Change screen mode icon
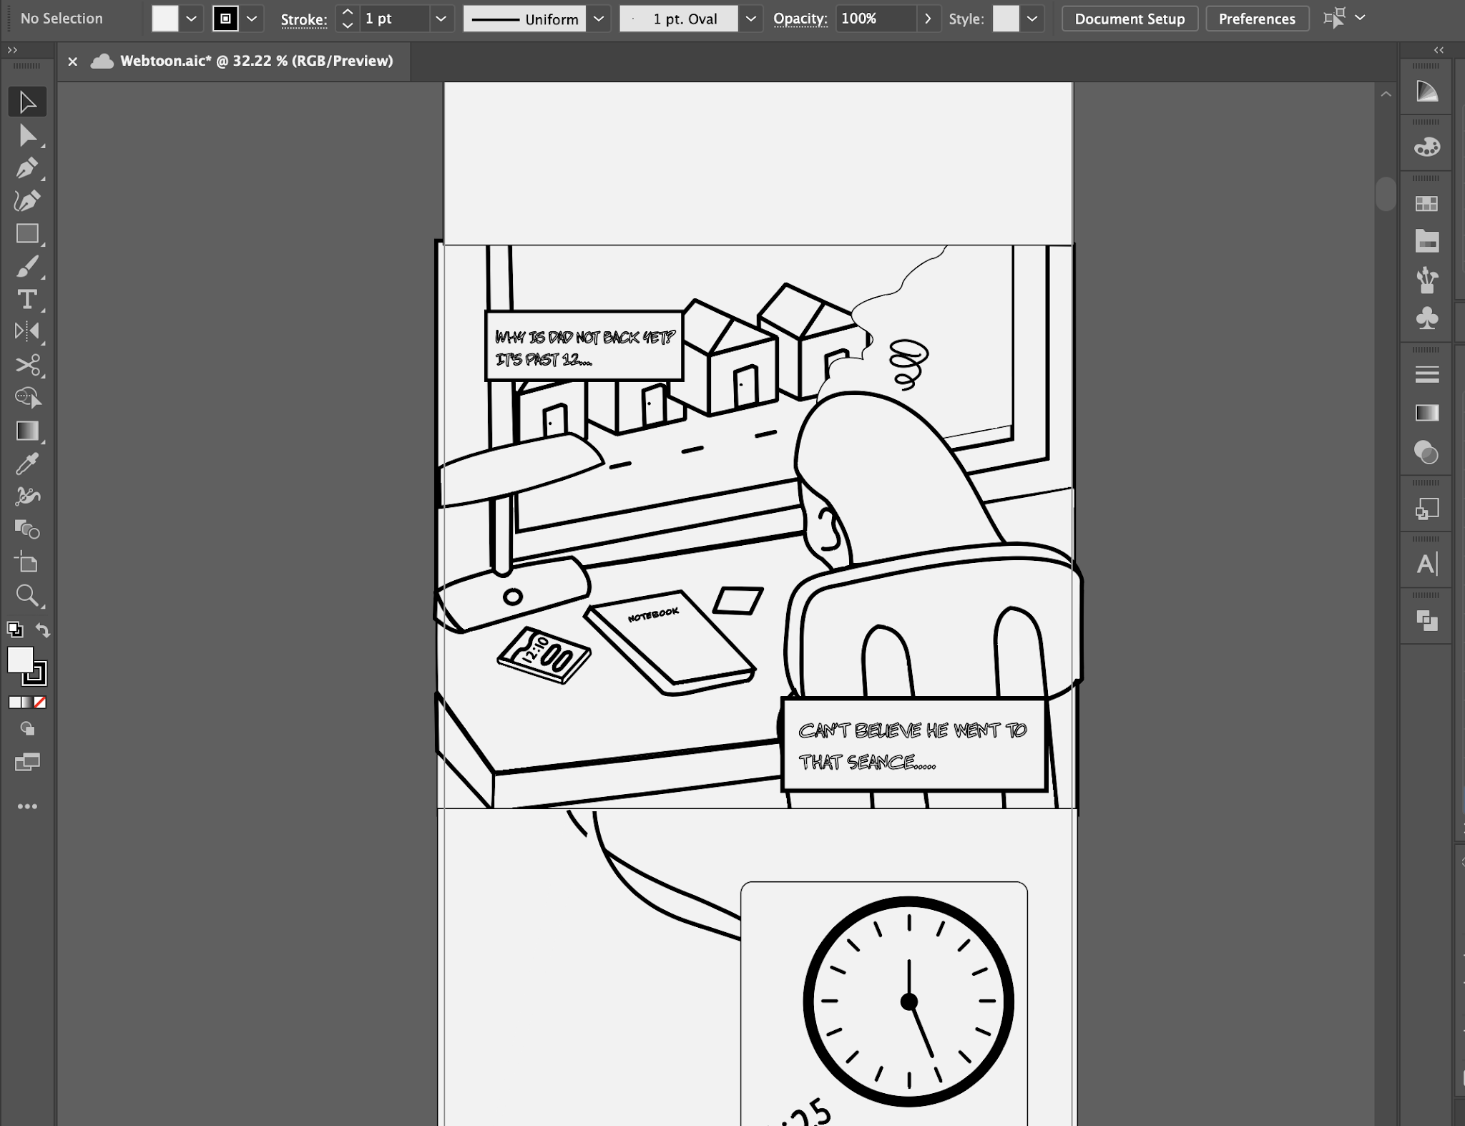1465x1126 pixels. click(27, 762)
